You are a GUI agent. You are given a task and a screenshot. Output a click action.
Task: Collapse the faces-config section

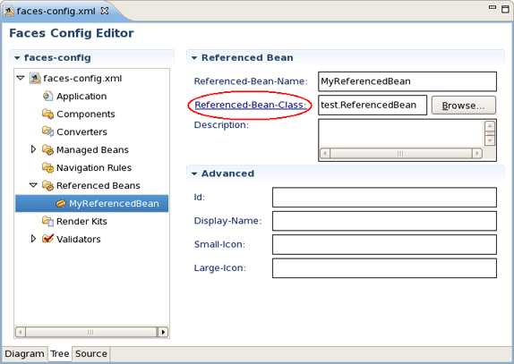17,58
